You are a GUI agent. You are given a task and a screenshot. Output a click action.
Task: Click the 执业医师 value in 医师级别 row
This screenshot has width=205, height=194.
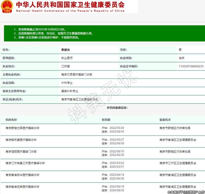point(67,58)
